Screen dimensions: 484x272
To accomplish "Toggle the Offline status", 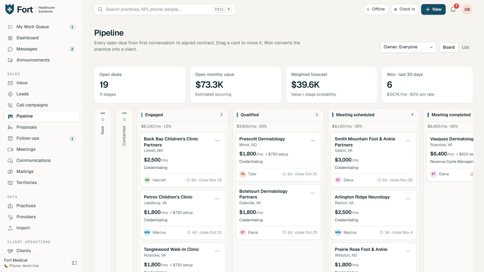I will point(376,9).
